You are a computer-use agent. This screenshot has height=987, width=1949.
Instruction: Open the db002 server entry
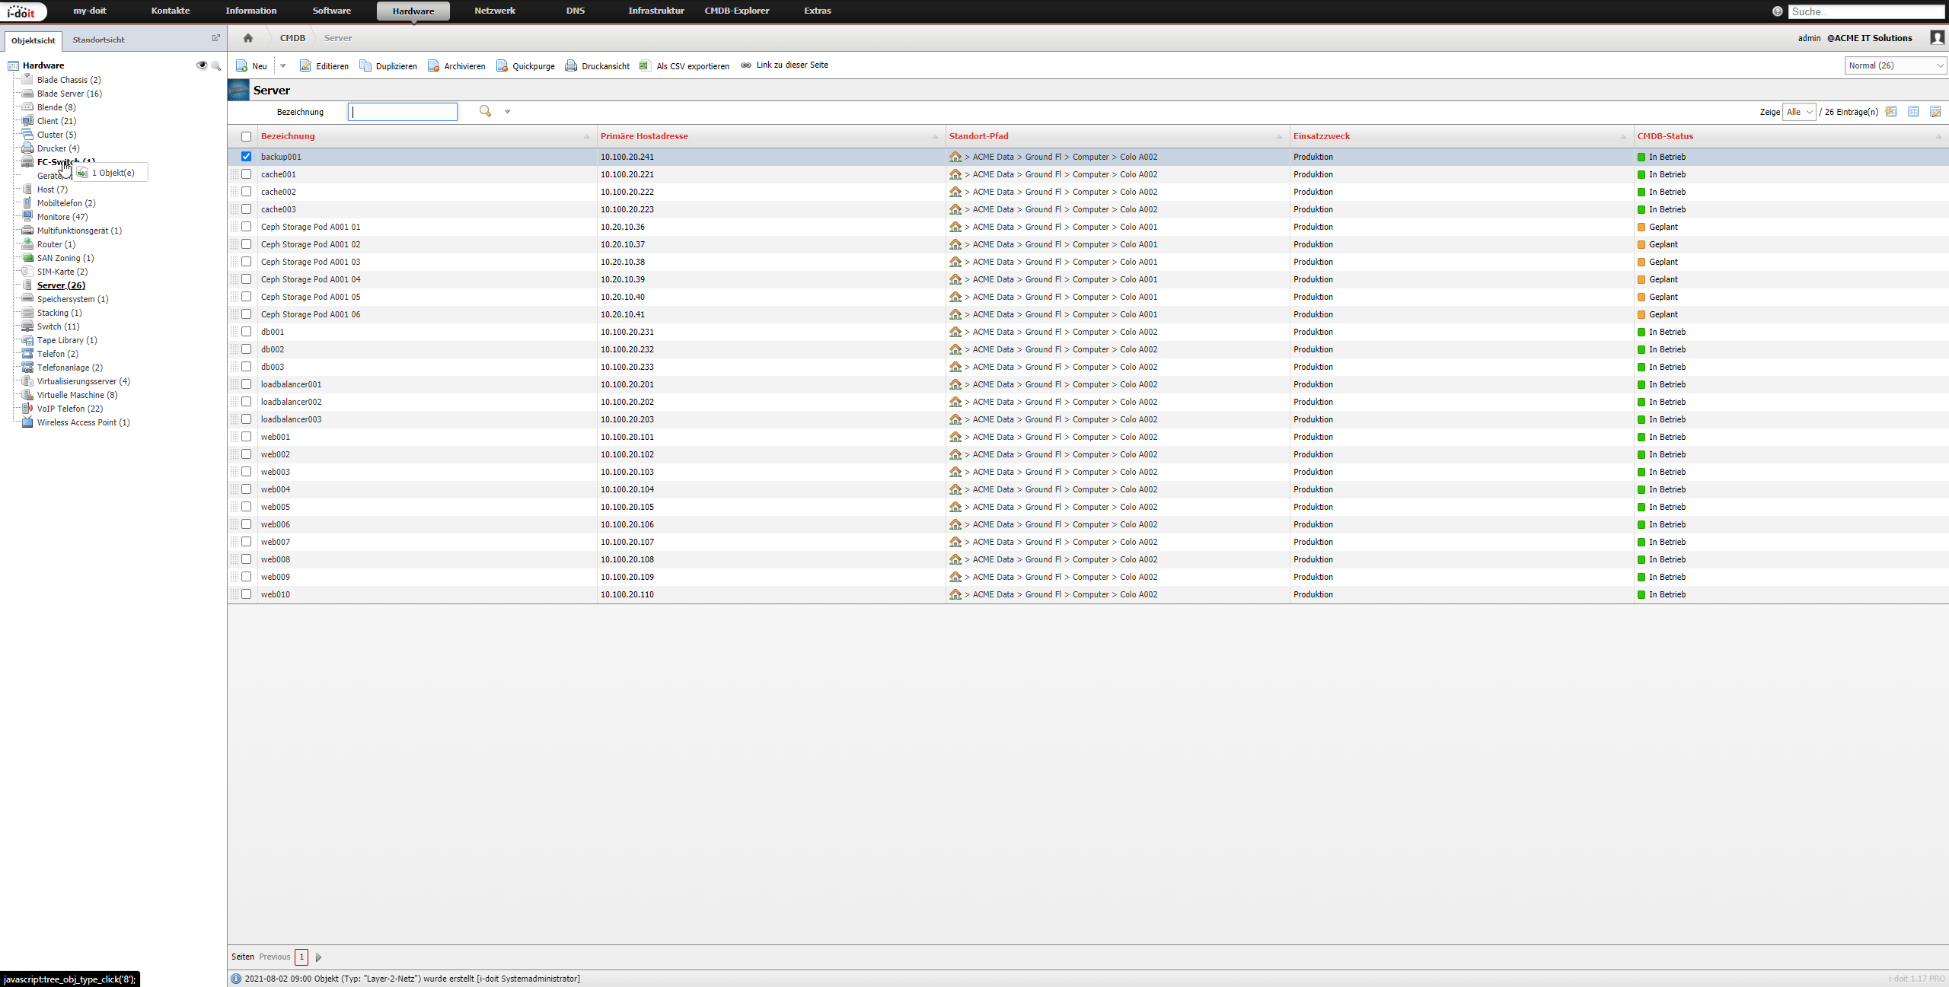(273, 349)
